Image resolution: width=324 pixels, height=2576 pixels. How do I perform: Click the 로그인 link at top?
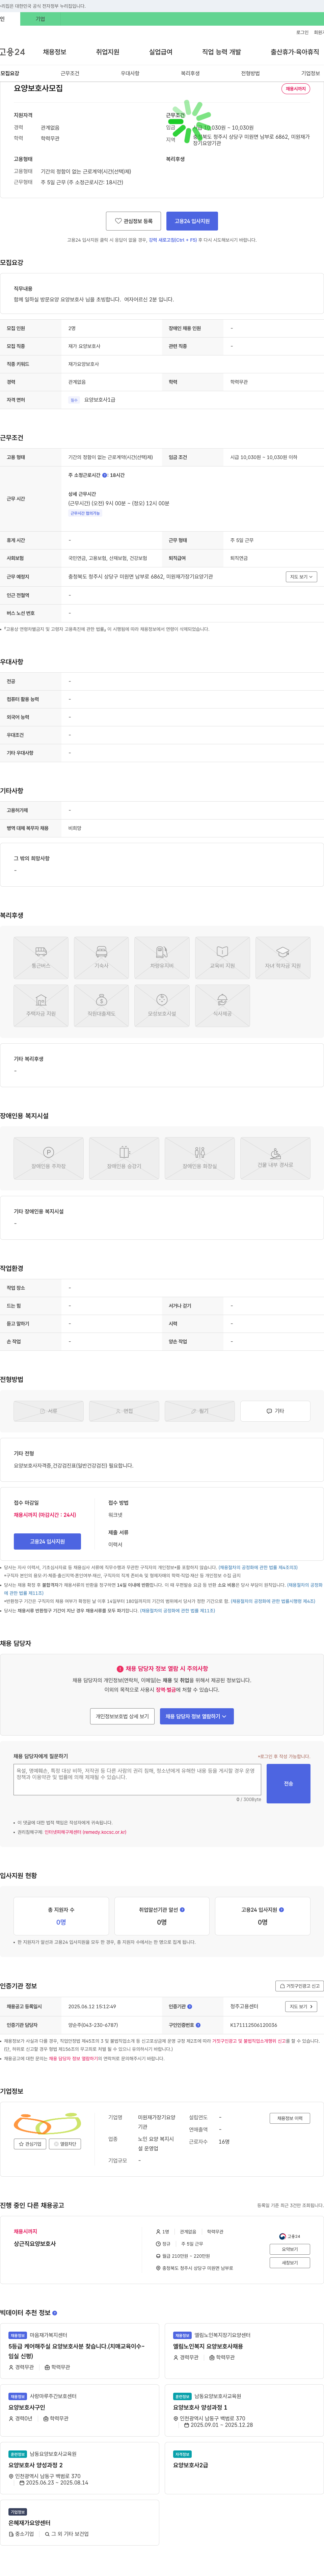coord(302,32)
